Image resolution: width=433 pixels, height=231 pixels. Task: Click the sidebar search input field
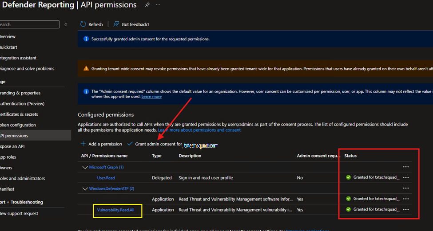[x=29, y=24]
